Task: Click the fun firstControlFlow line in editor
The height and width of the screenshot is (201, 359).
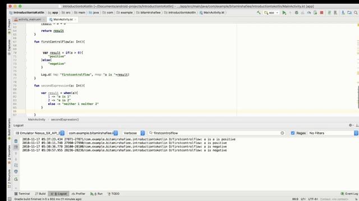Action: coord(59,42)
